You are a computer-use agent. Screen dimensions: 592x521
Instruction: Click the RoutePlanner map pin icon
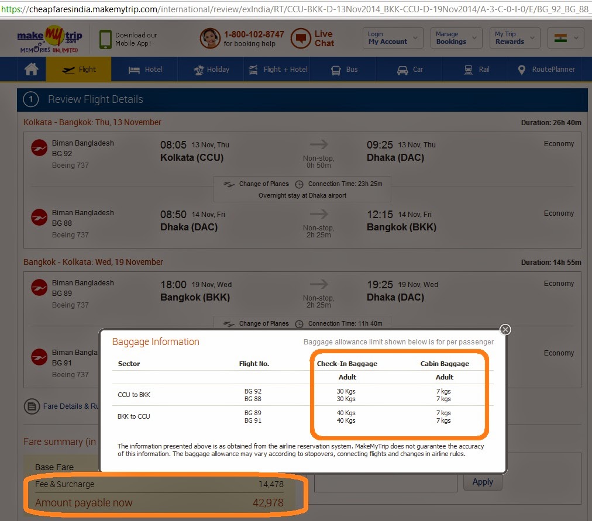click(x=521, y=70)
